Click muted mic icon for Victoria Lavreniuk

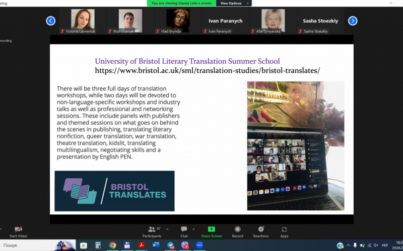(62, 31)
